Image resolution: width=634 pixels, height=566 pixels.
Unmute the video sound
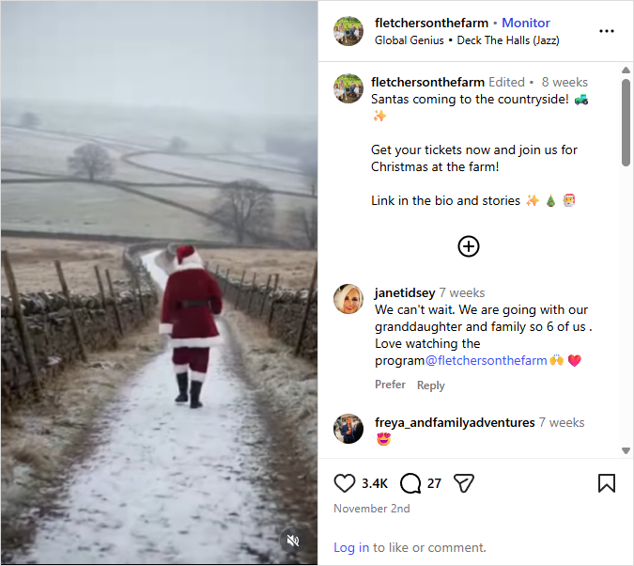tap(293, 541)
